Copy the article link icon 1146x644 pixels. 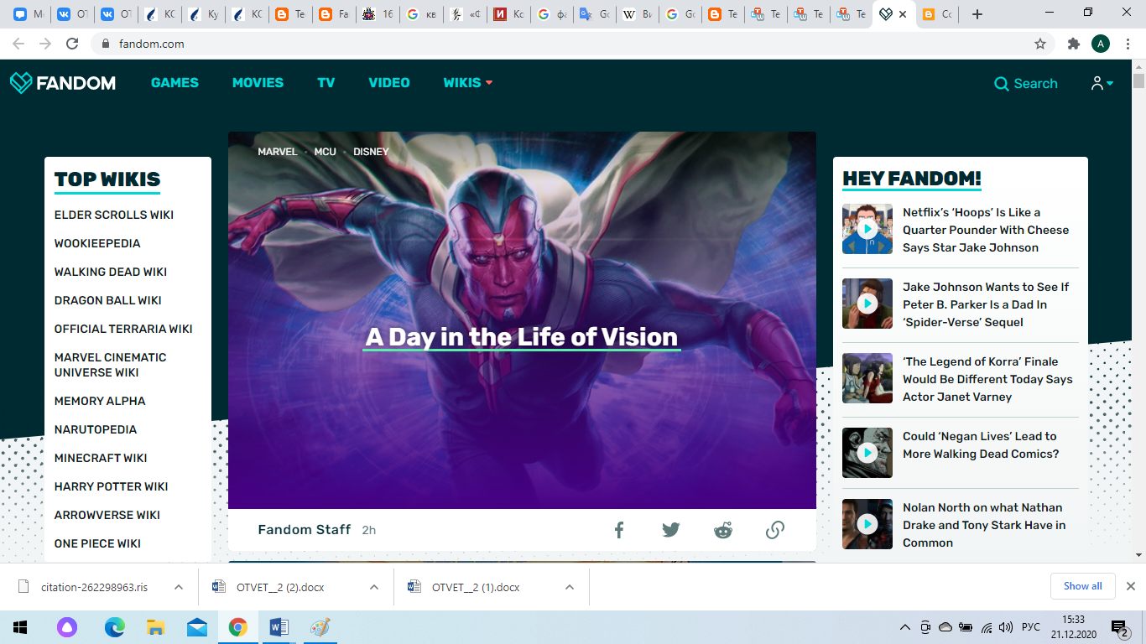click(x=775, y=530)
